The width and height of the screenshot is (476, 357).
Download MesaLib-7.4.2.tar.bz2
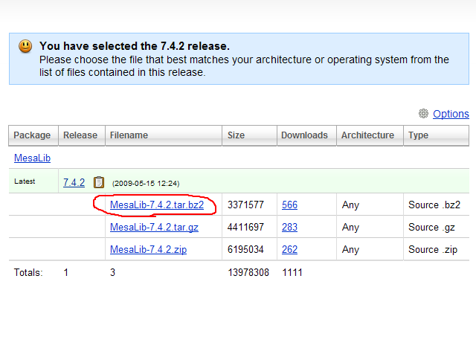click(157, 205)
